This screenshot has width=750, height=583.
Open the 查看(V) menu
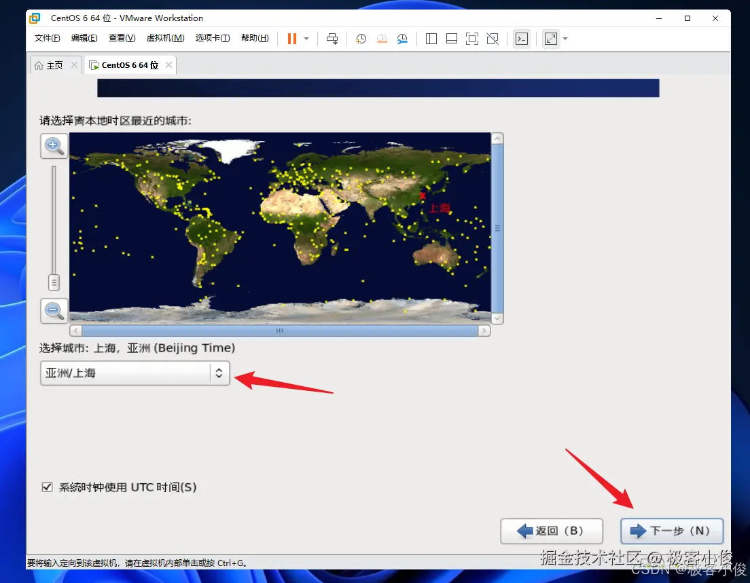coord(122,38)
